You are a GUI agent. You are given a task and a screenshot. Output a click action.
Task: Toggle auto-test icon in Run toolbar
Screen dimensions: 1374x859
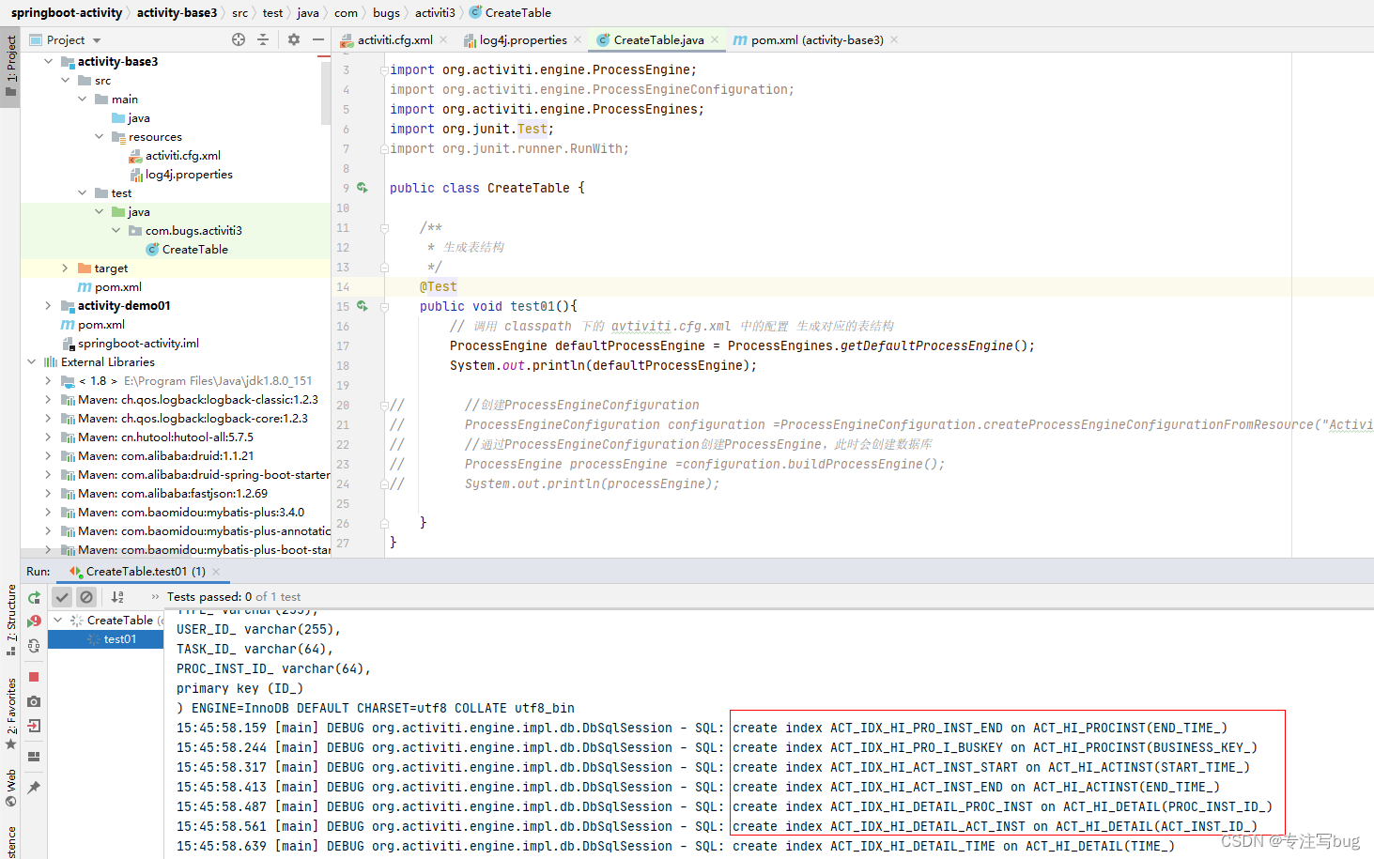pyautogui.click(x=34, y=646)
